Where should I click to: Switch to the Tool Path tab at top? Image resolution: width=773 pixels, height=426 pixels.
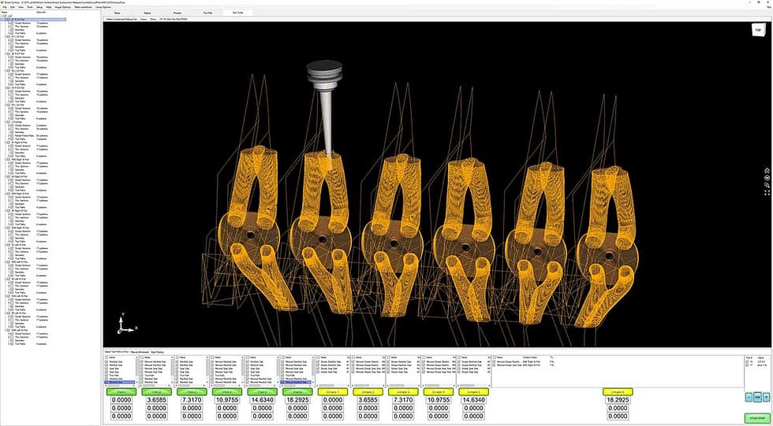[207, 13]
